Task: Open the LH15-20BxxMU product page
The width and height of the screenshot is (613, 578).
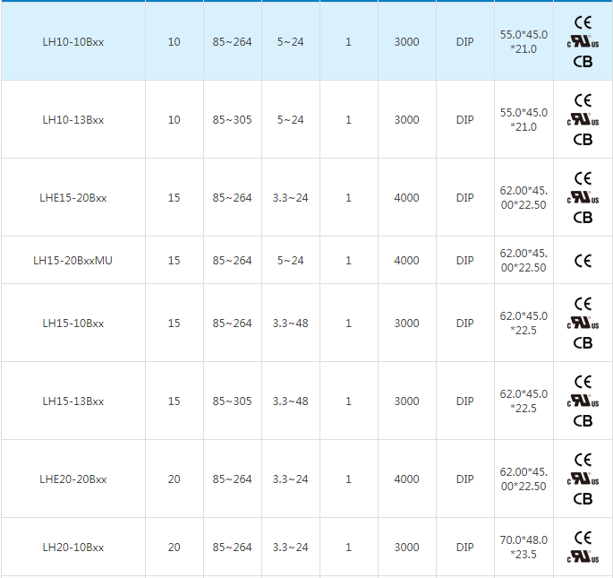Action: pos(73,261)
